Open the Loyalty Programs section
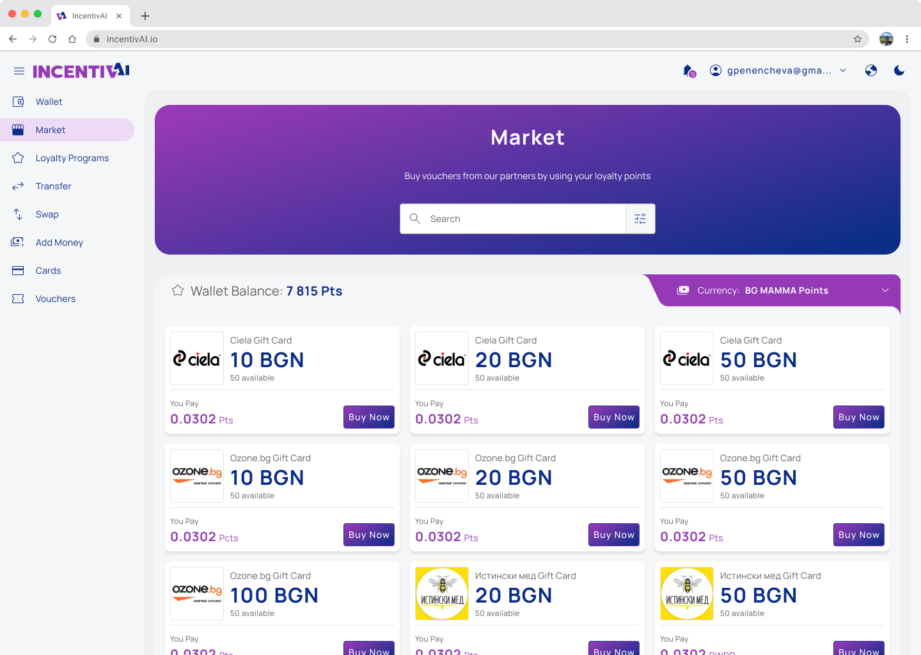 pos(72,158)
